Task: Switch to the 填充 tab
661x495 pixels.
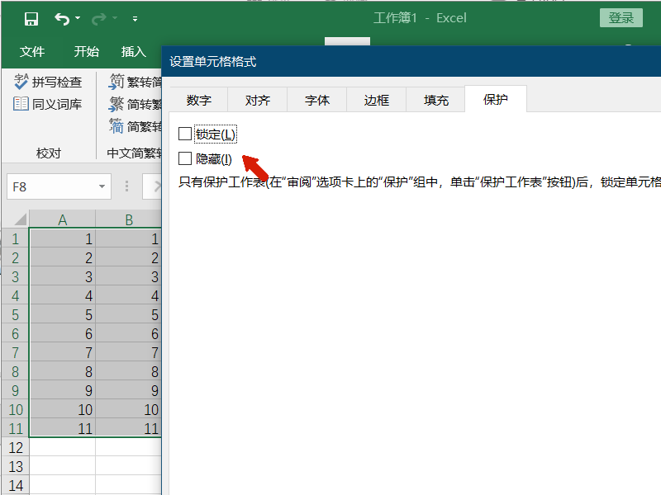Action: click(x=435, y=99)
